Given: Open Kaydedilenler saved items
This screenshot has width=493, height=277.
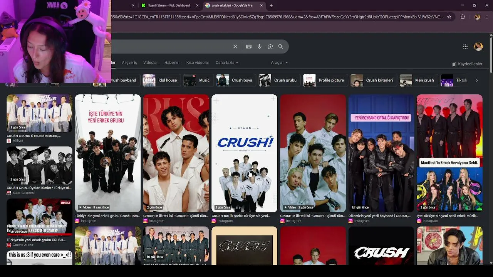Looking at the screenshot, I should click(467, 64).
